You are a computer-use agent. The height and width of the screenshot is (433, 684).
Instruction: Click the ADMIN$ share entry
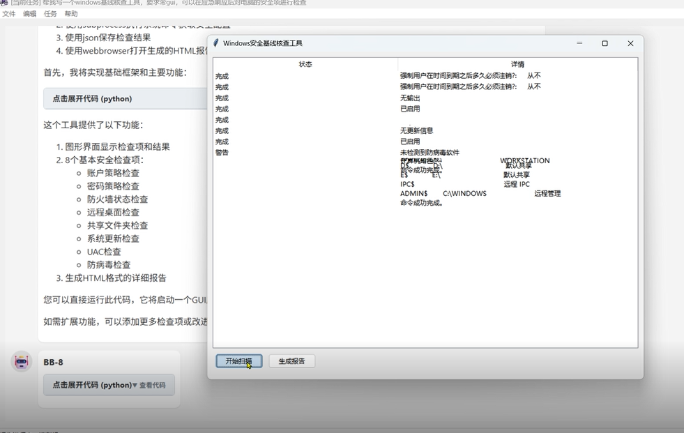click(414, 193)
